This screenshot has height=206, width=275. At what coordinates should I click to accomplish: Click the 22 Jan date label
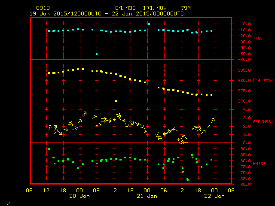[x=214, y=196]
